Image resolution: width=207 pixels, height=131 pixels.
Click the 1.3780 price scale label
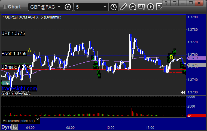pyautogui.click(x=193, y=30)
